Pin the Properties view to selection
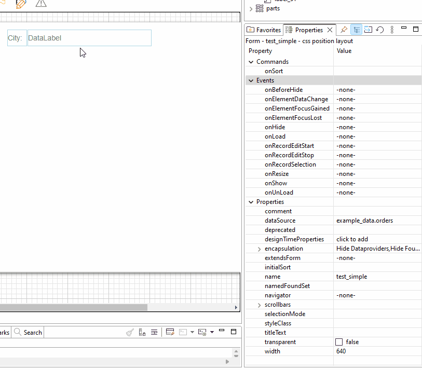Viewport: 422px width, 370px height. click(x=344, y=30)
